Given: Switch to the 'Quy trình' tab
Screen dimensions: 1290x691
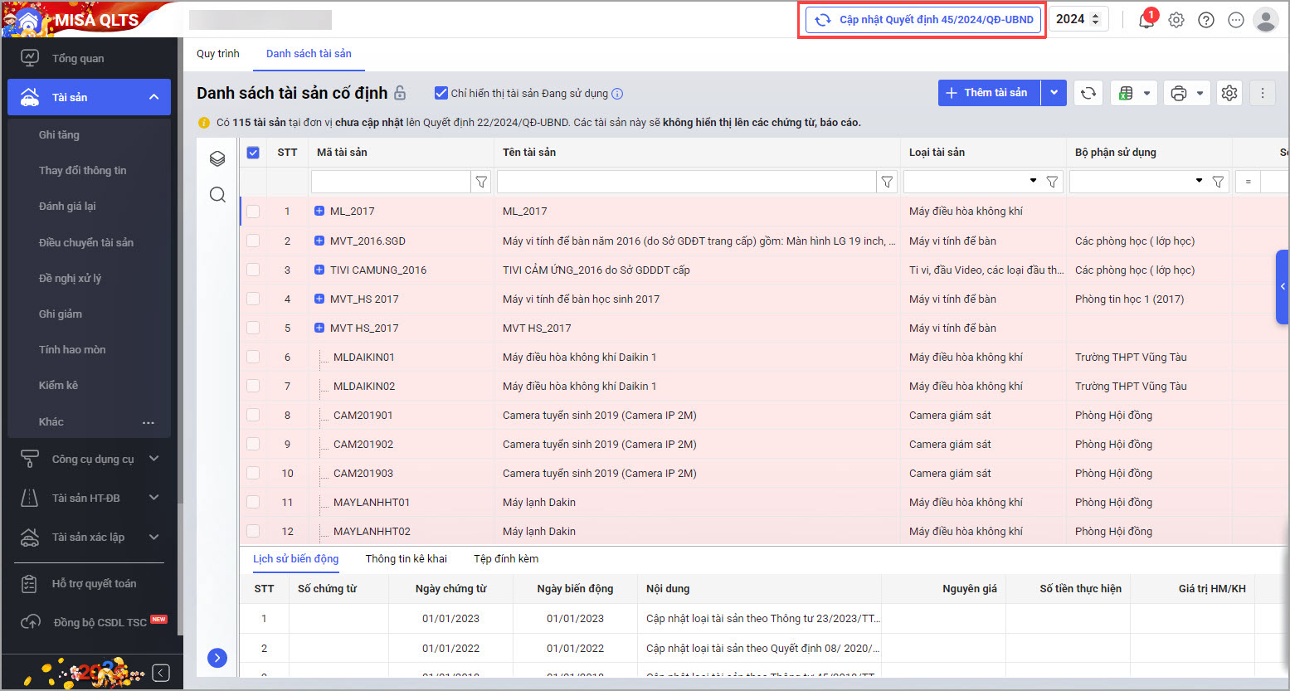Looking at the screenshot, I should [217, 54].
